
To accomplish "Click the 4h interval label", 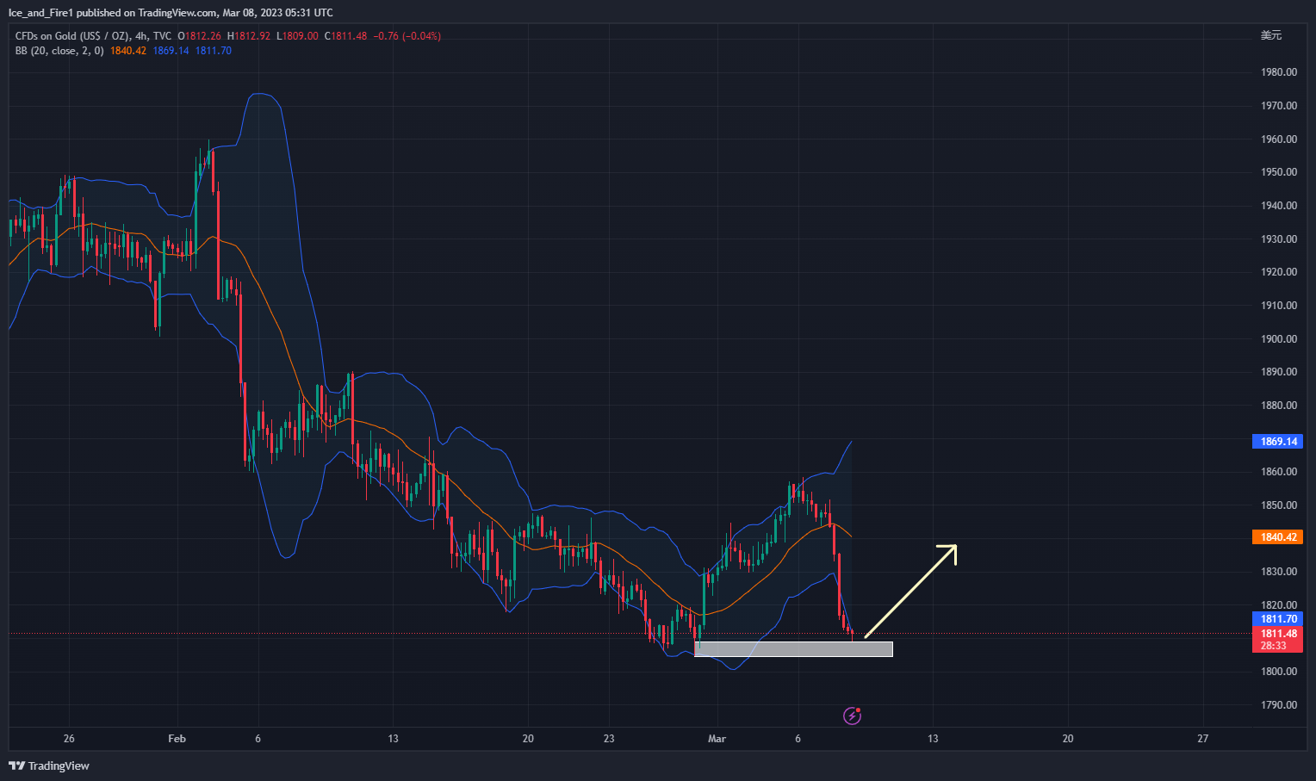I will pyautogui.click(x=142, y=36).
